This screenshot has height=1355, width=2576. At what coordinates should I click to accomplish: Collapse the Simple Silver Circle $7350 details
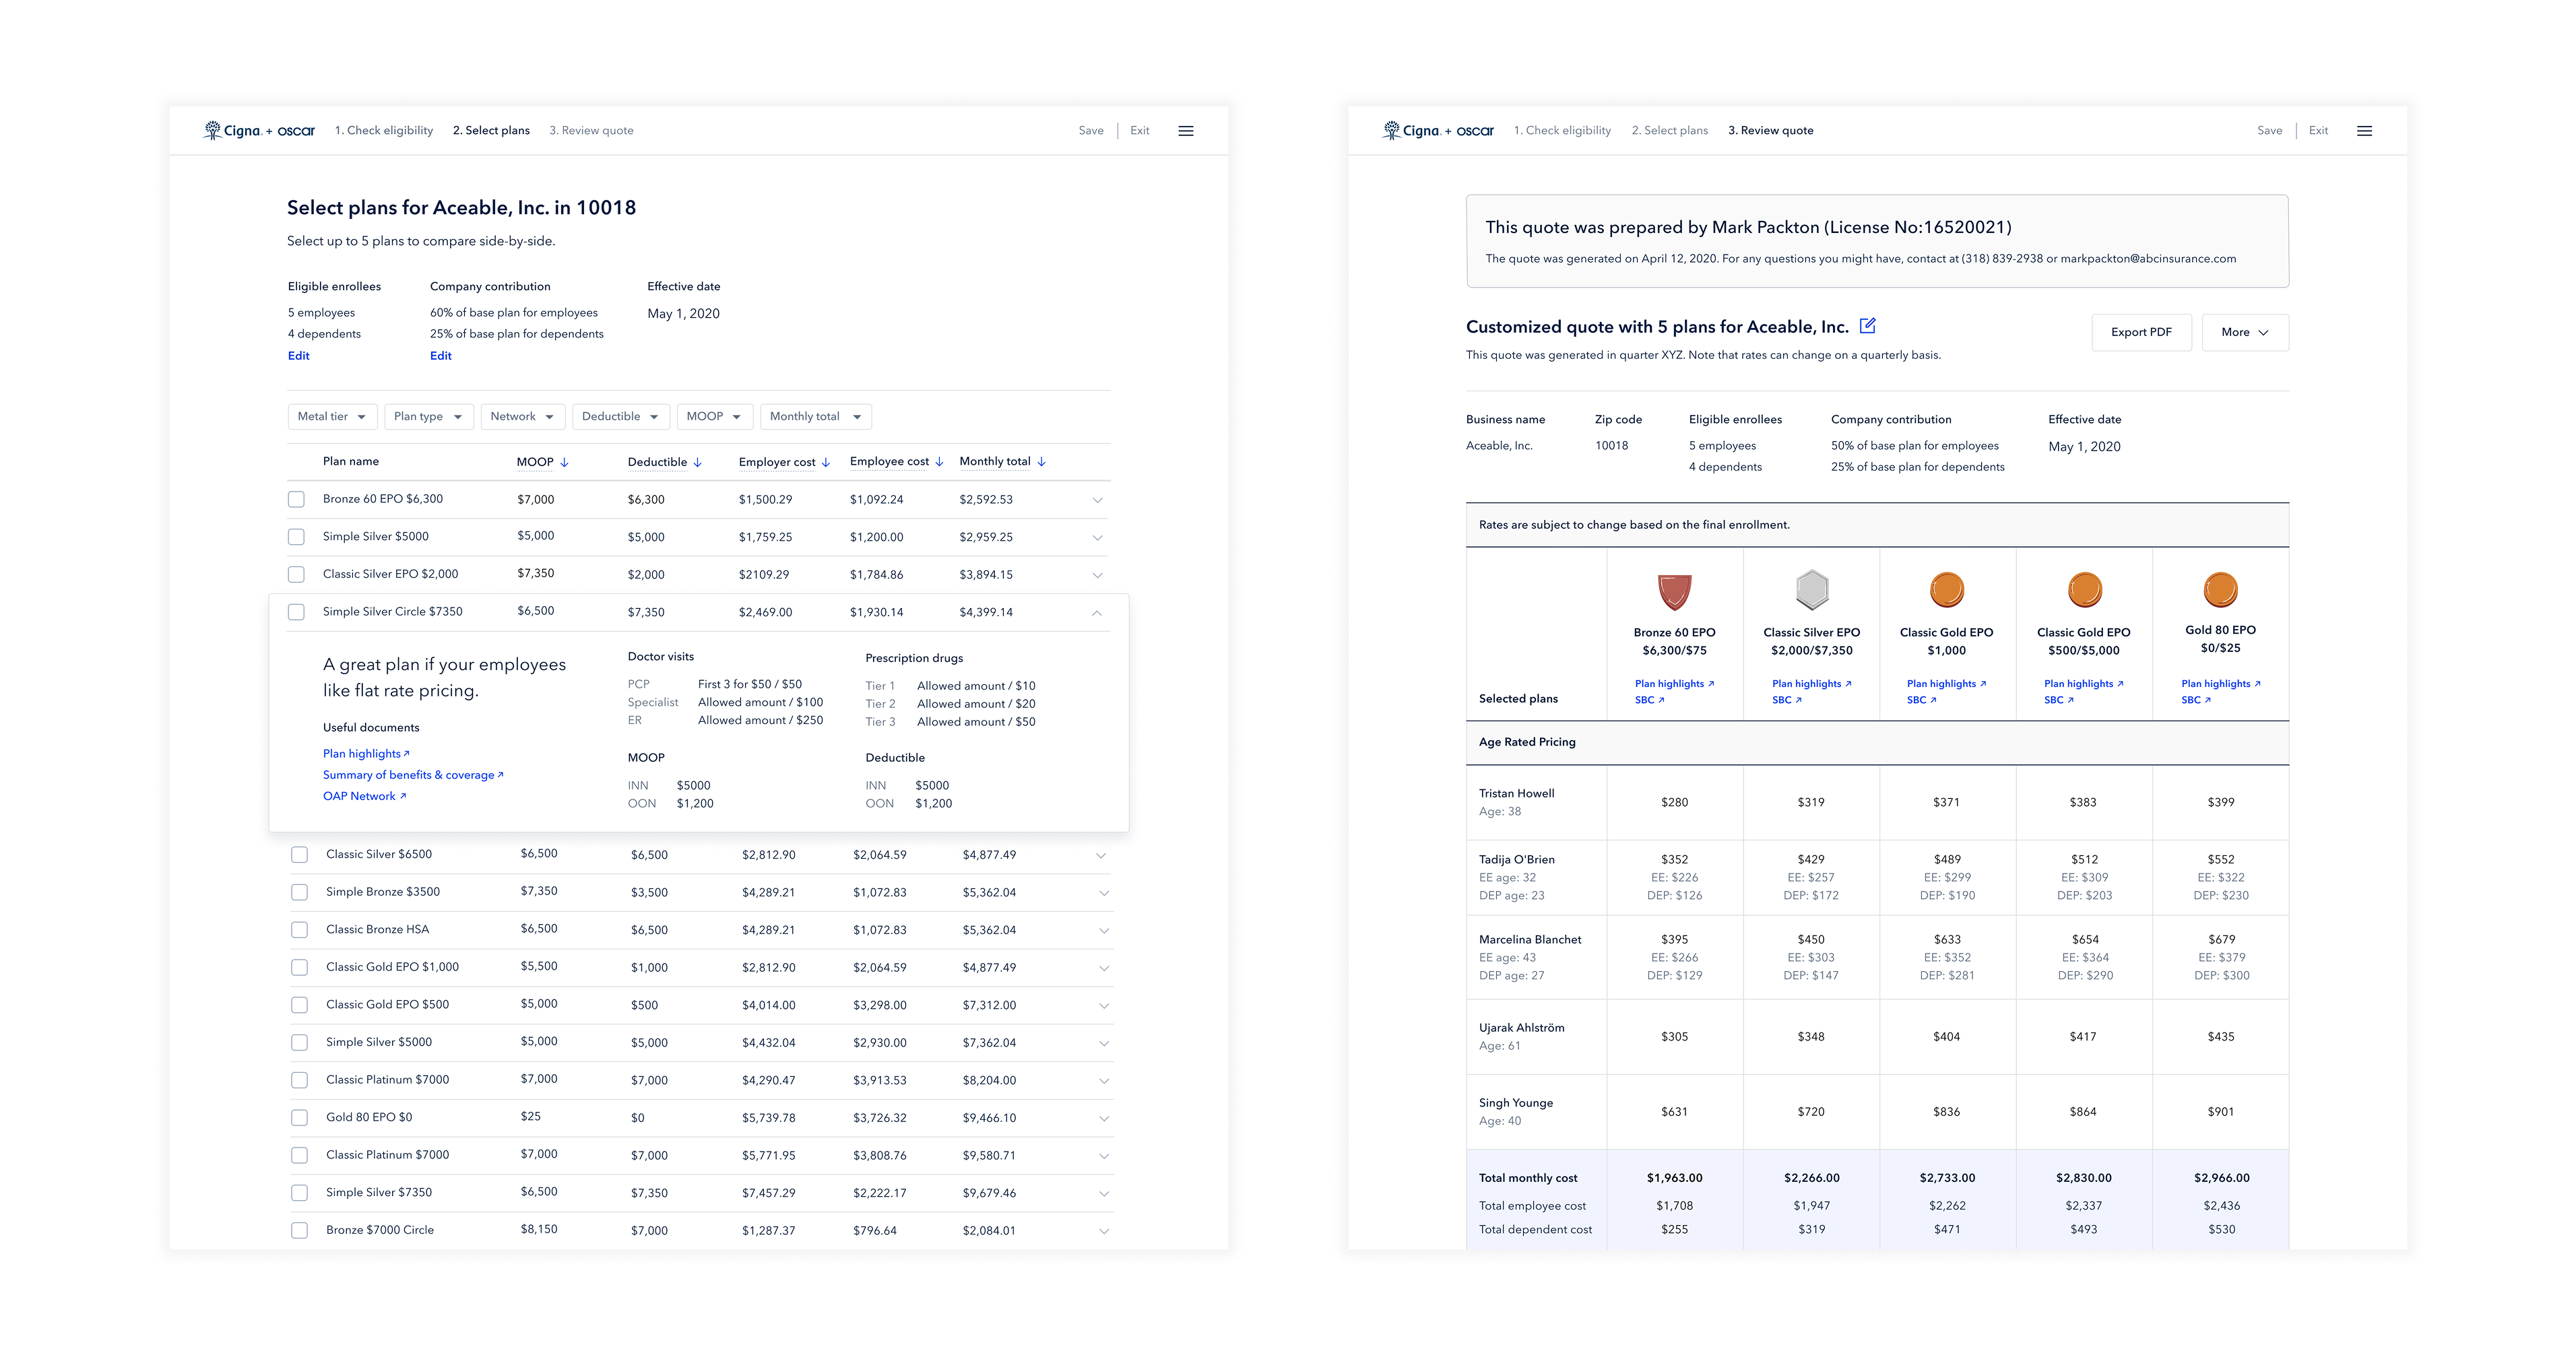point(1097,612)
